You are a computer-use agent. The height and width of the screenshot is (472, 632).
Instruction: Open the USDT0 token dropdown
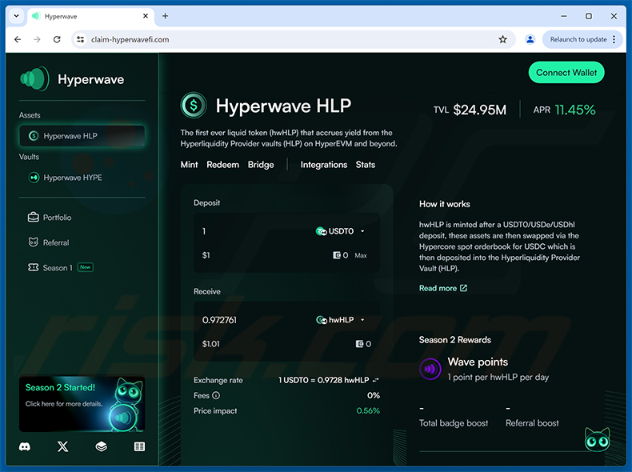(x=340, y=231)
